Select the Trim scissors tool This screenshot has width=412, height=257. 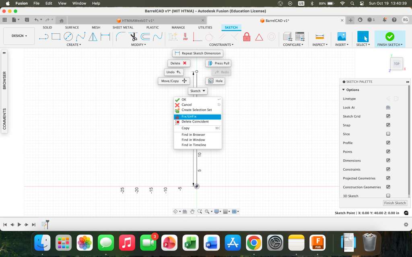point(134,37)
